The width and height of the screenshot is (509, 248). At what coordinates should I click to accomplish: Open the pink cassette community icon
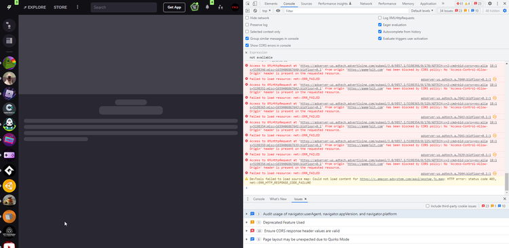tap(9, 140)
